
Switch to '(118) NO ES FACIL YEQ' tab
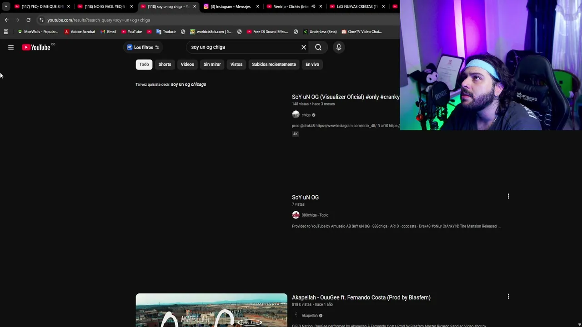[x=105, y=6]
